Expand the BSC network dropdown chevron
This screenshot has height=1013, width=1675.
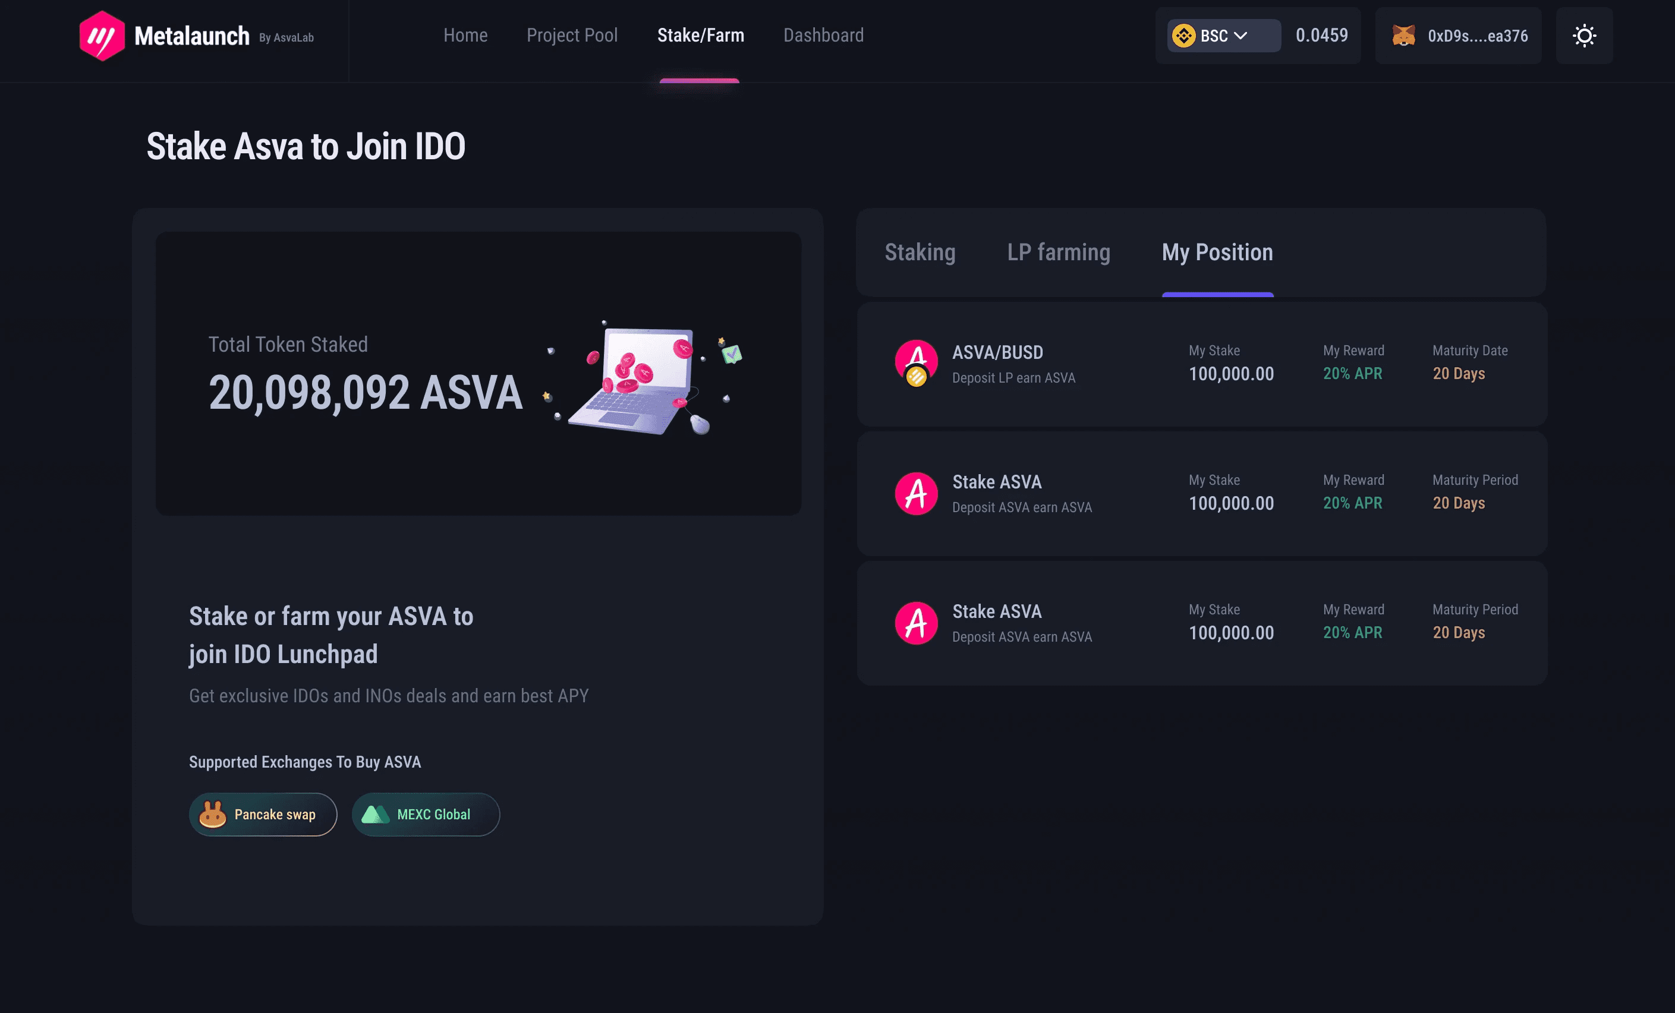1240,36
